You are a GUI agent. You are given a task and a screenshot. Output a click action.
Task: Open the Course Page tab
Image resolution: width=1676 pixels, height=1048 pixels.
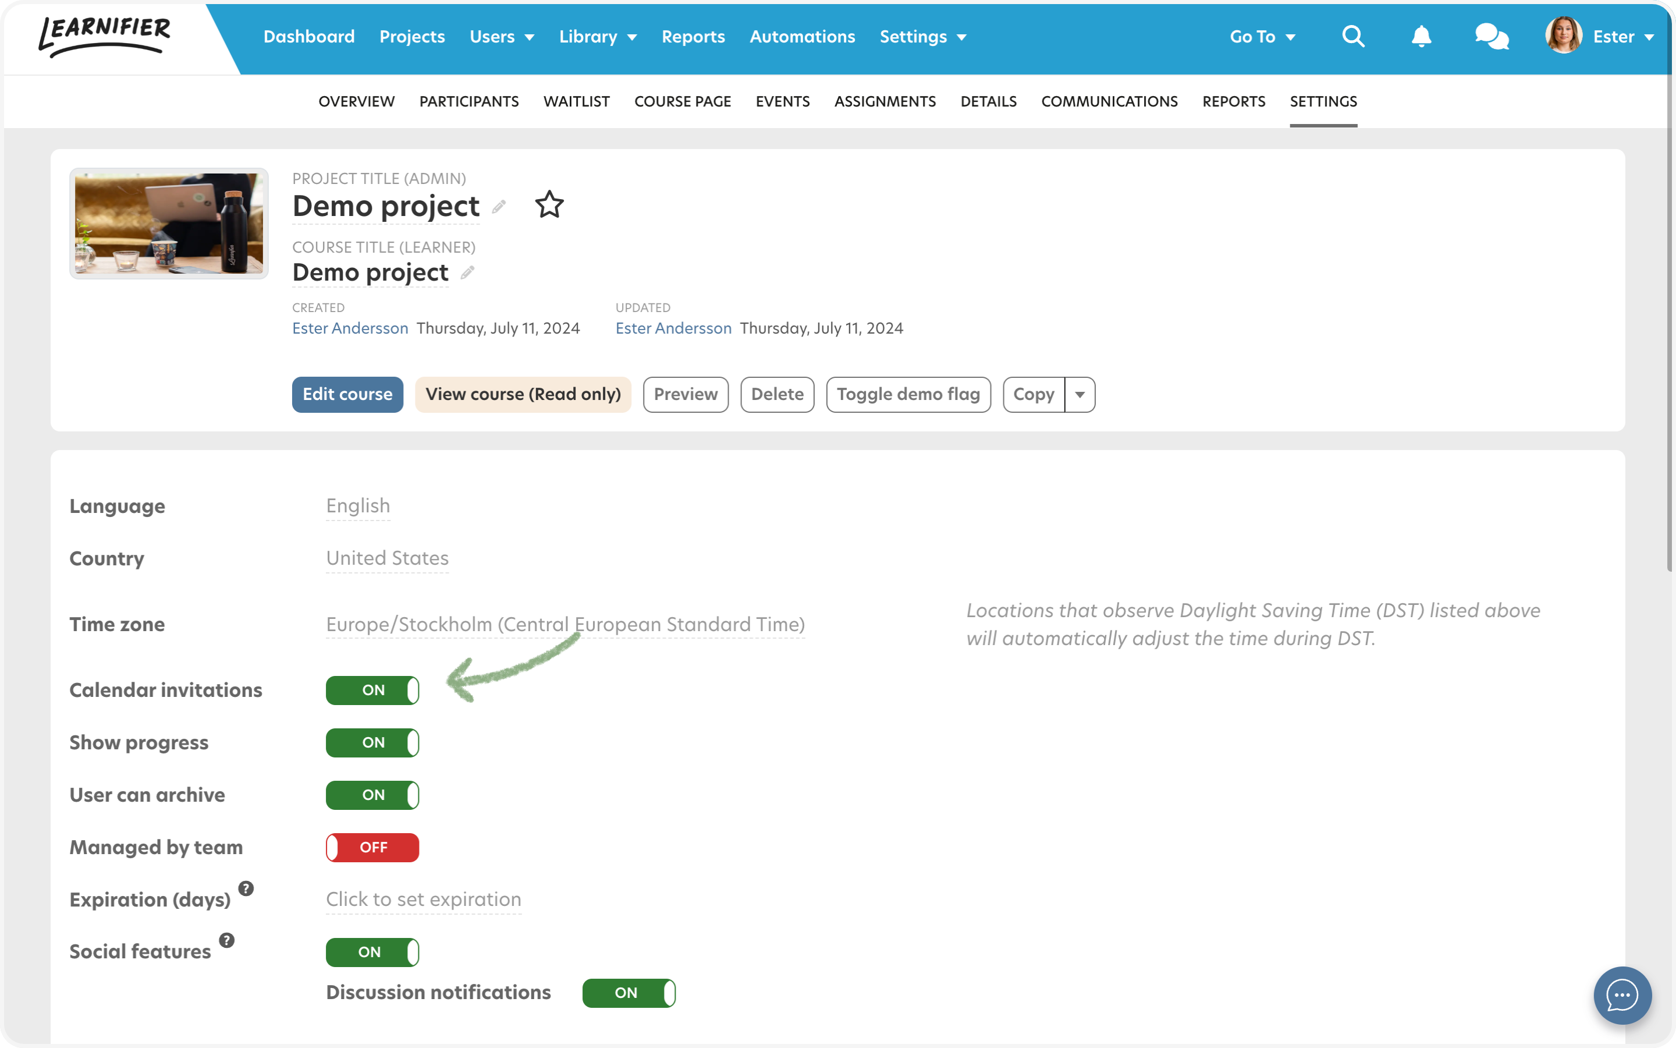click(682, 101)
